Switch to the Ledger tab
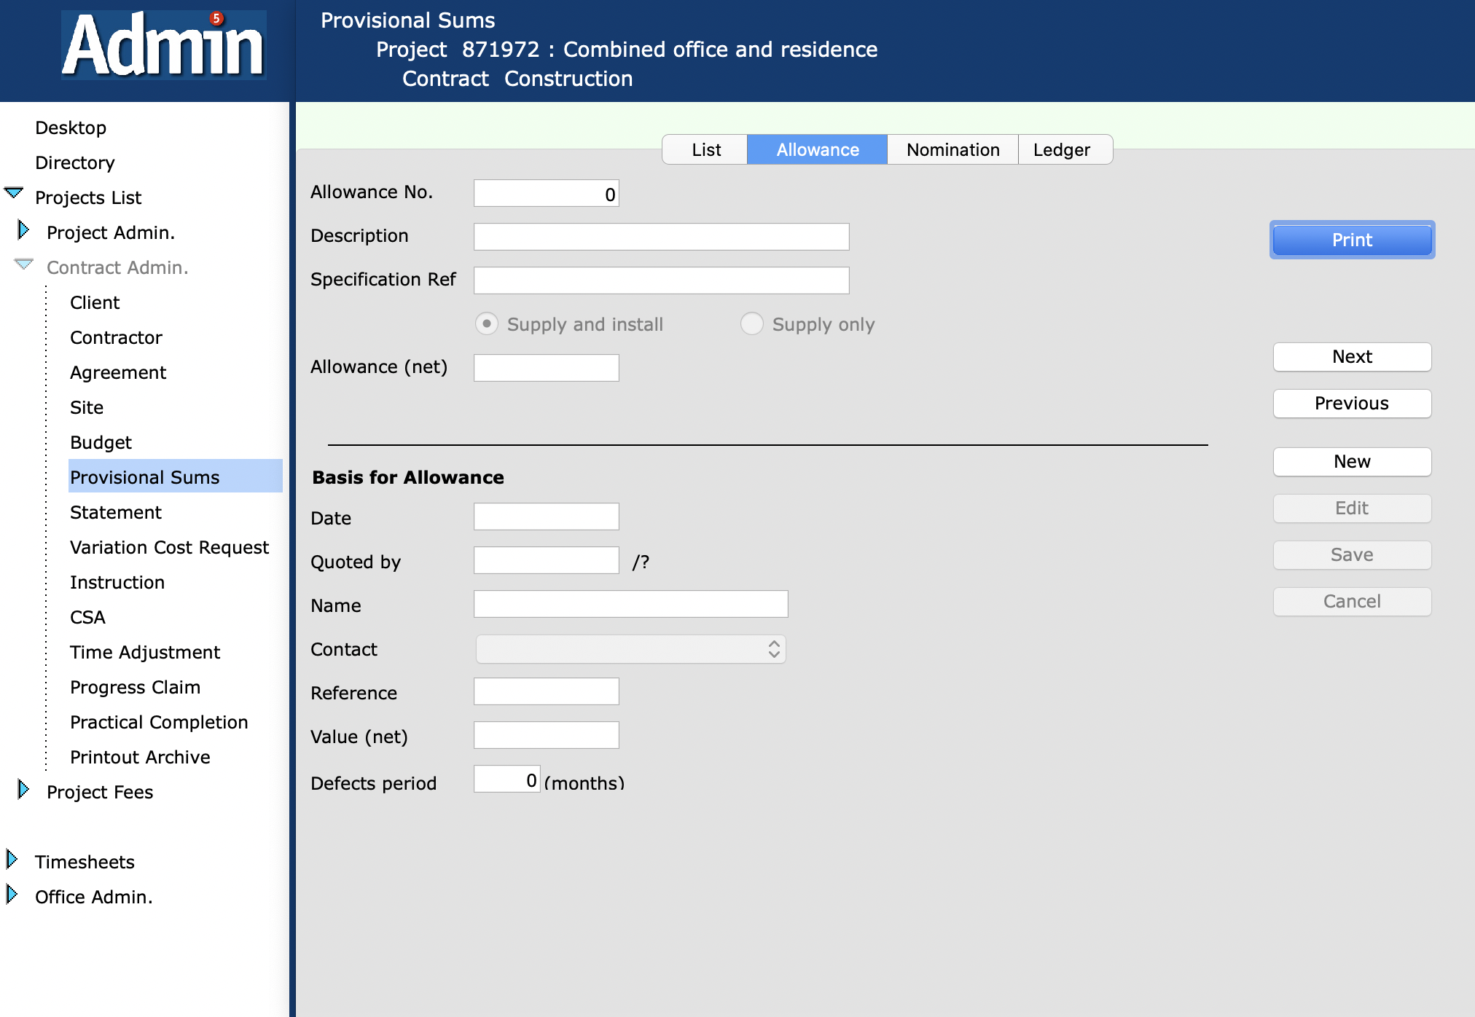1475x1017 pixels. point(1061,149)
